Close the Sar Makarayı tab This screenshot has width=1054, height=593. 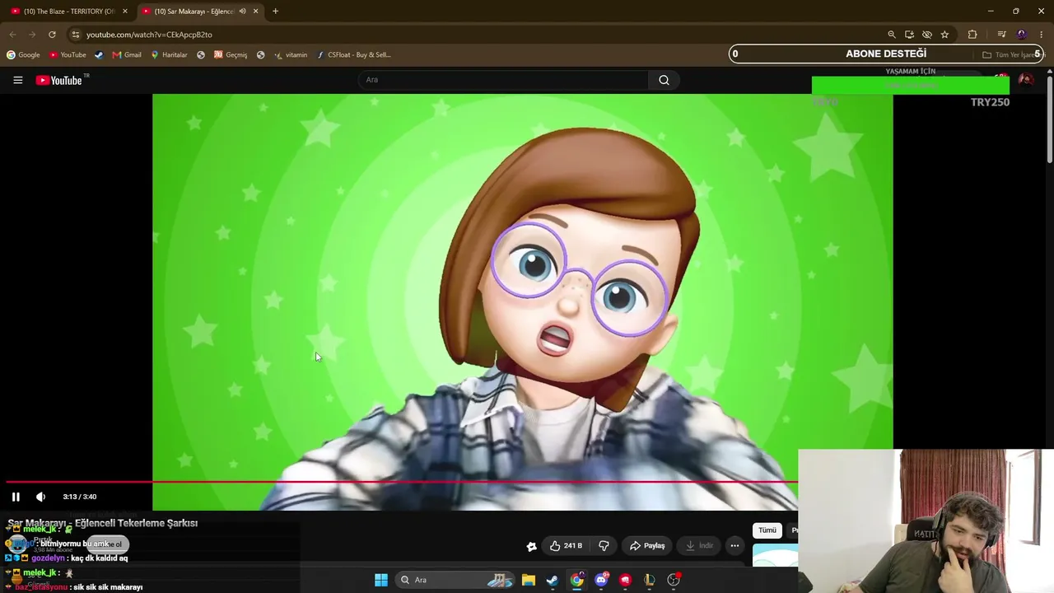(256, 12)
